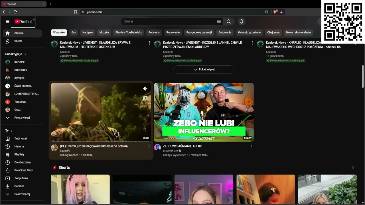Open the Terapeuta subscription

23,102
